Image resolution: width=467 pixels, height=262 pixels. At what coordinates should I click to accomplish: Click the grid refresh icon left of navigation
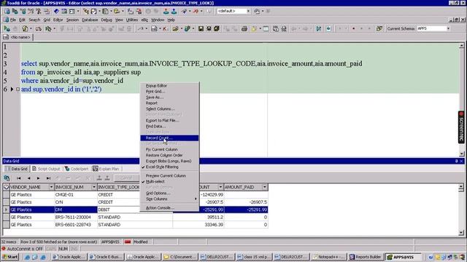[7, 178]
